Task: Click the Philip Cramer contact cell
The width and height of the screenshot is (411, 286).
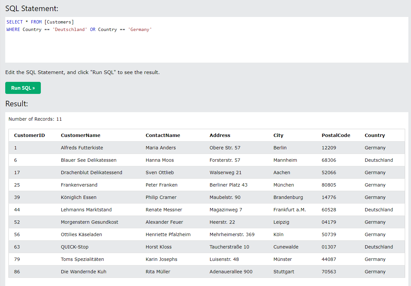Action: pyautogui.click(x=161, y=197)
